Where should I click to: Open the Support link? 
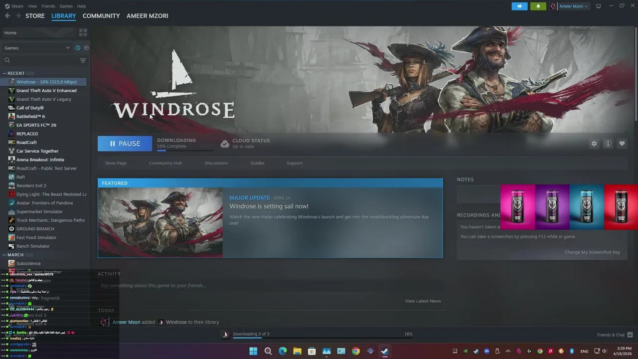point(295,163)
